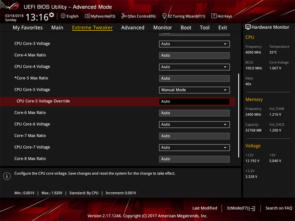The image size is (295, 221).
Task: Click the Core Voltage 1.067 V value
Action: click(x=275, y=68)
